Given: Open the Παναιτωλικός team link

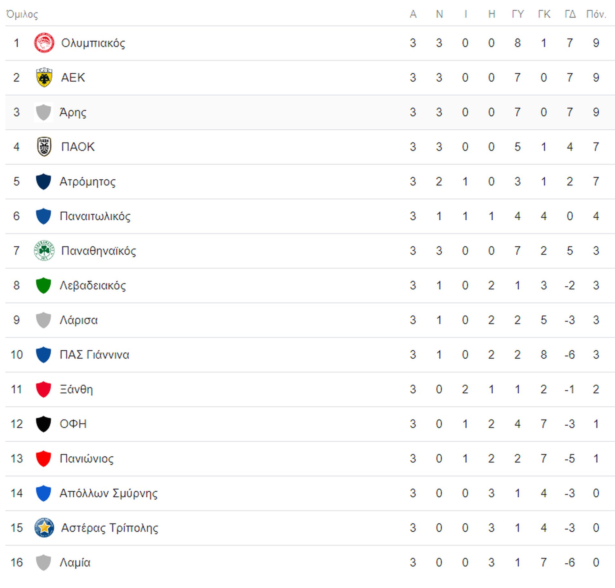Looking at the screenshot, I should click(95, 216).
